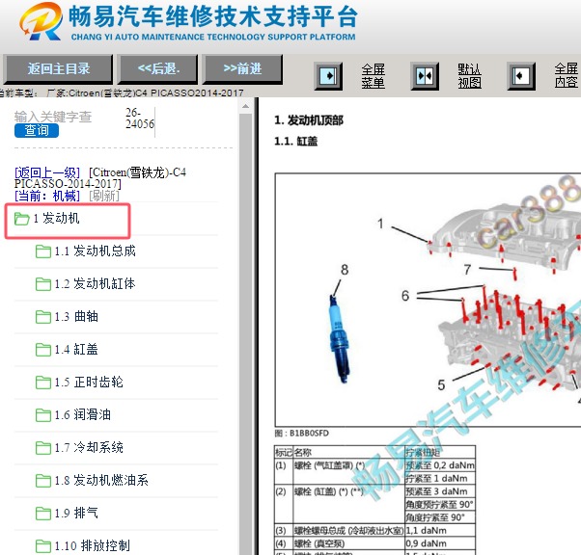The height and width of the screenshot is (555, 581).
Task: Open tree item 1.1 发动机总成
Action: (x=96, y=251)
